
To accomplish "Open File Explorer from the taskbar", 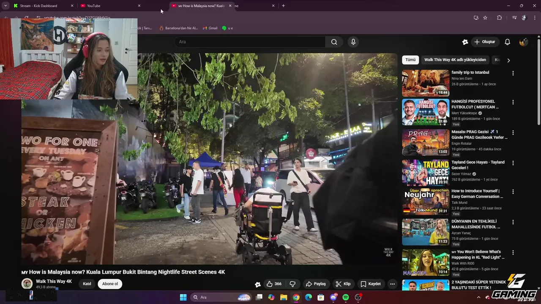I will coord(284,297).
